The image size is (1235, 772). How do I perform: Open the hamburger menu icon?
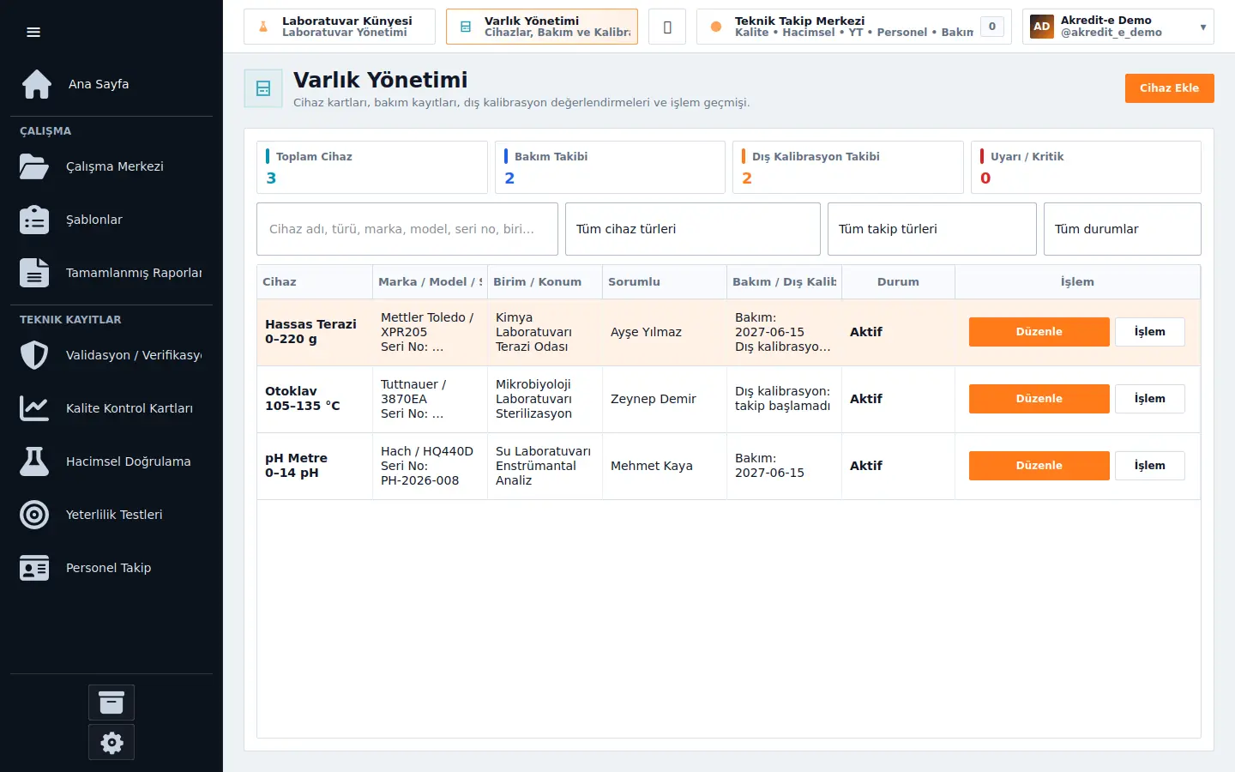pyautogui.click(x=33, y=33)
